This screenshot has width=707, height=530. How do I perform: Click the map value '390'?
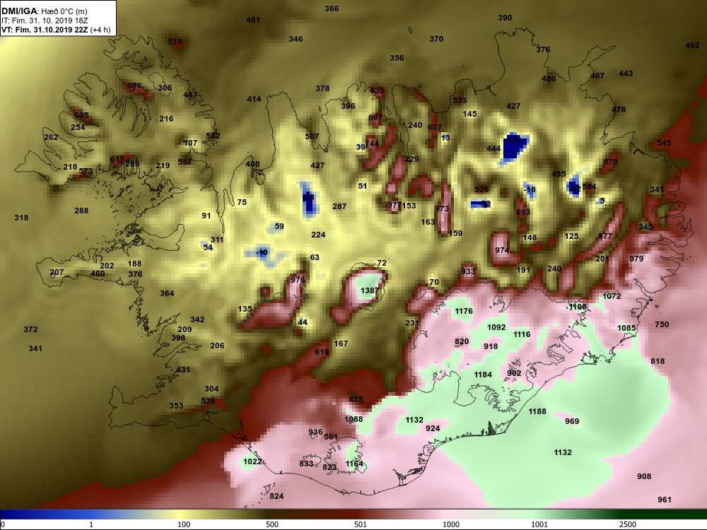click(505, 18)
